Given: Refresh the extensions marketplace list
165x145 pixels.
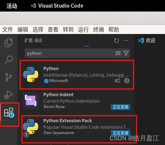Looking at the screenshot, I should click(116, 40).
